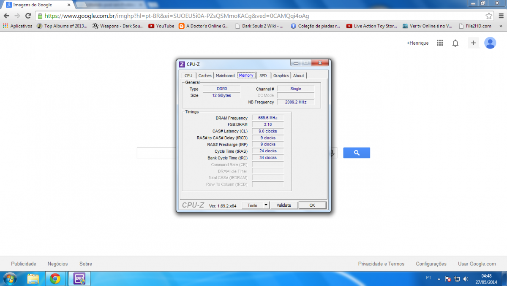This screenshot has width=507, height=286.
Task: Click the Chrome back arrow
Action: (x=6, y=16)
